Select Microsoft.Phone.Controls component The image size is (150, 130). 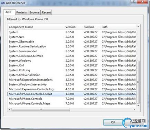point(72,99)
